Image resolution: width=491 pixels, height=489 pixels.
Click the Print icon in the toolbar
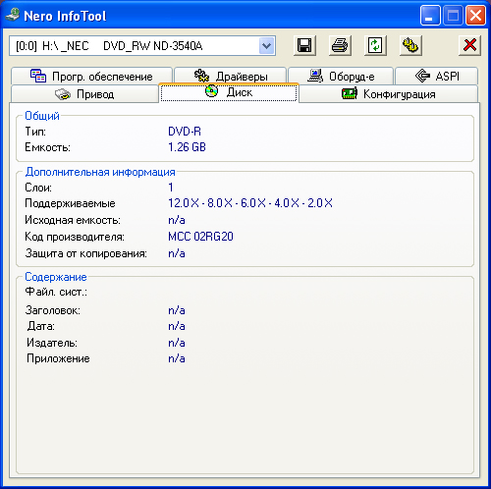click(340, 45)
